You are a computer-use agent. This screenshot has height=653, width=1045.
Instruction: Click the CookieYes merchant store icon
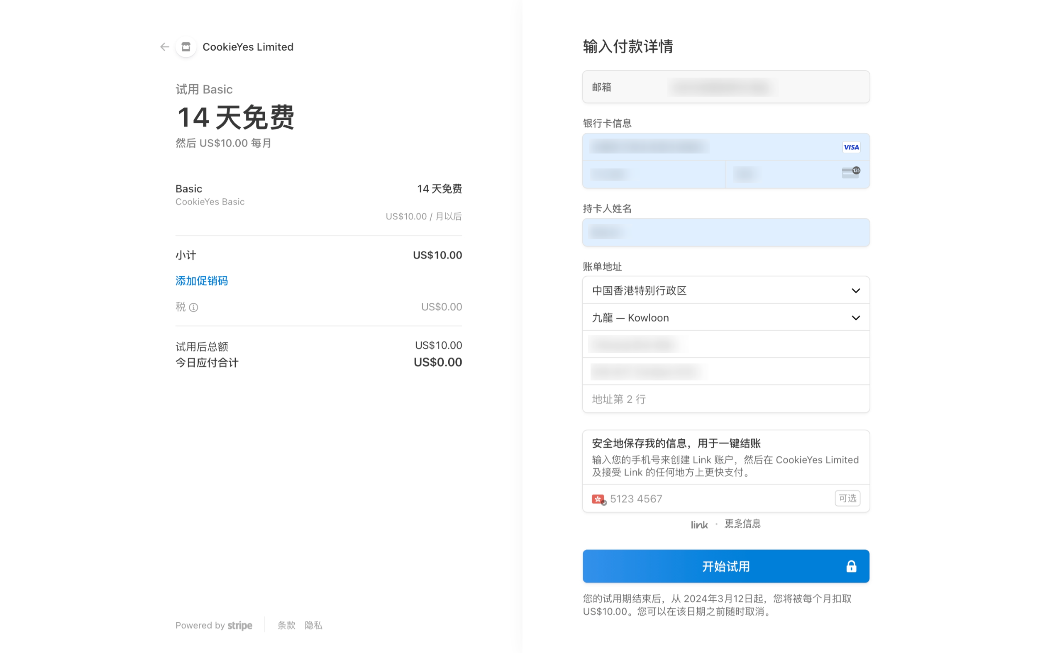186,46
